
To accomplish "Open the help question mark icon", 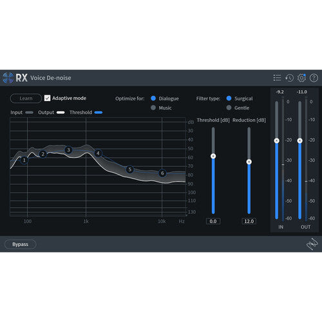I will click(314, 78).
